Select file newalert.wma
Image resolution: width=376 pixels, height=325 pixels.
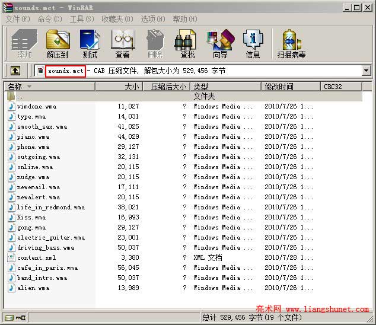point(39,197)
